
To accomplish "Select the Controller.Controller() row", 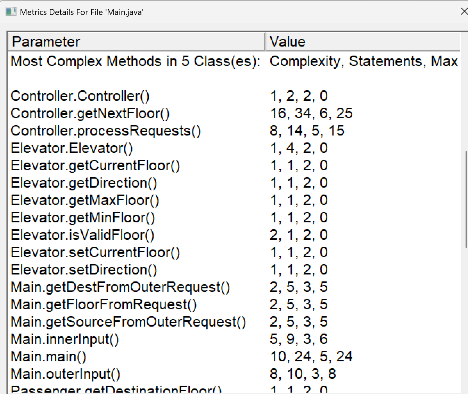I will [80, 96].
